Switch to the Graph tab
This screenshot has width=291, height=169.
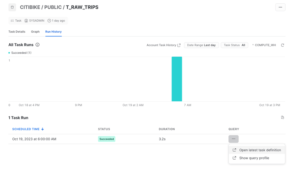tap(35, 32)
